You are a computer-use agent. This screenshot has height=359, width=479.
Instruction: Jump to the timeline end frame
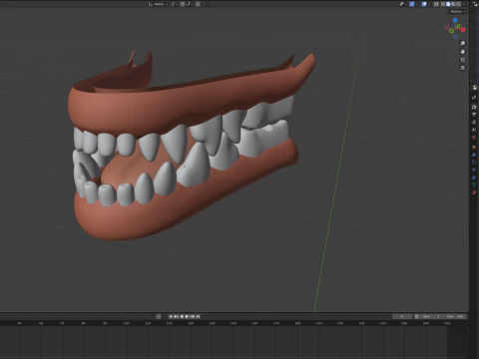point(198,316)
